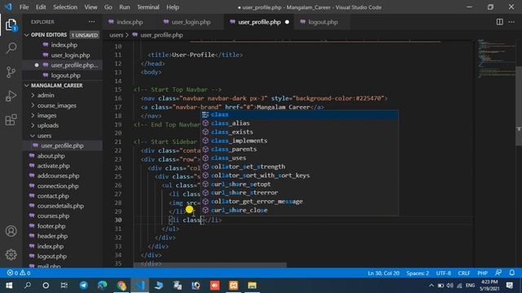This screenshot has height=293, width=522.
Task: Click the VS Code logo icon
Action: [x=8, y=7]
